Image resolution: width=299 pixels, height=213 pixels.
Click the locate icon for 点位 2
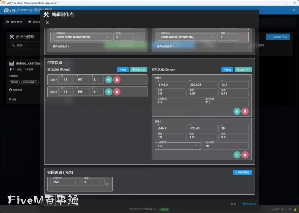coord(109,92)
